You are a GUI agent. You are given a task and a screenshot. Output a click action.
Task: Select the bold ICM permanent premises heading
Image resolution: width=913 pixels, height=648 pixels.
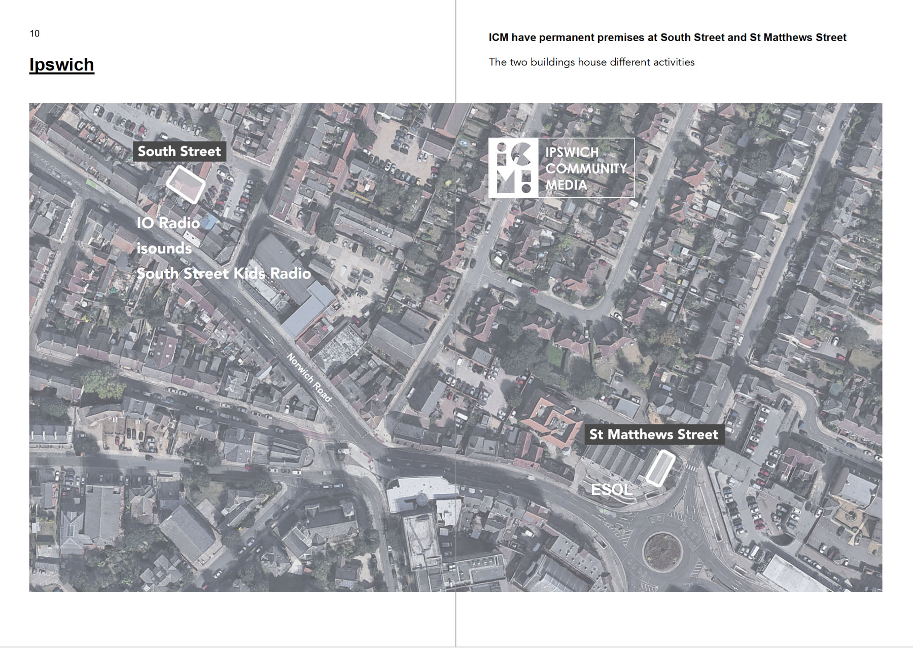pyautogui.click(x=667, y=38)
